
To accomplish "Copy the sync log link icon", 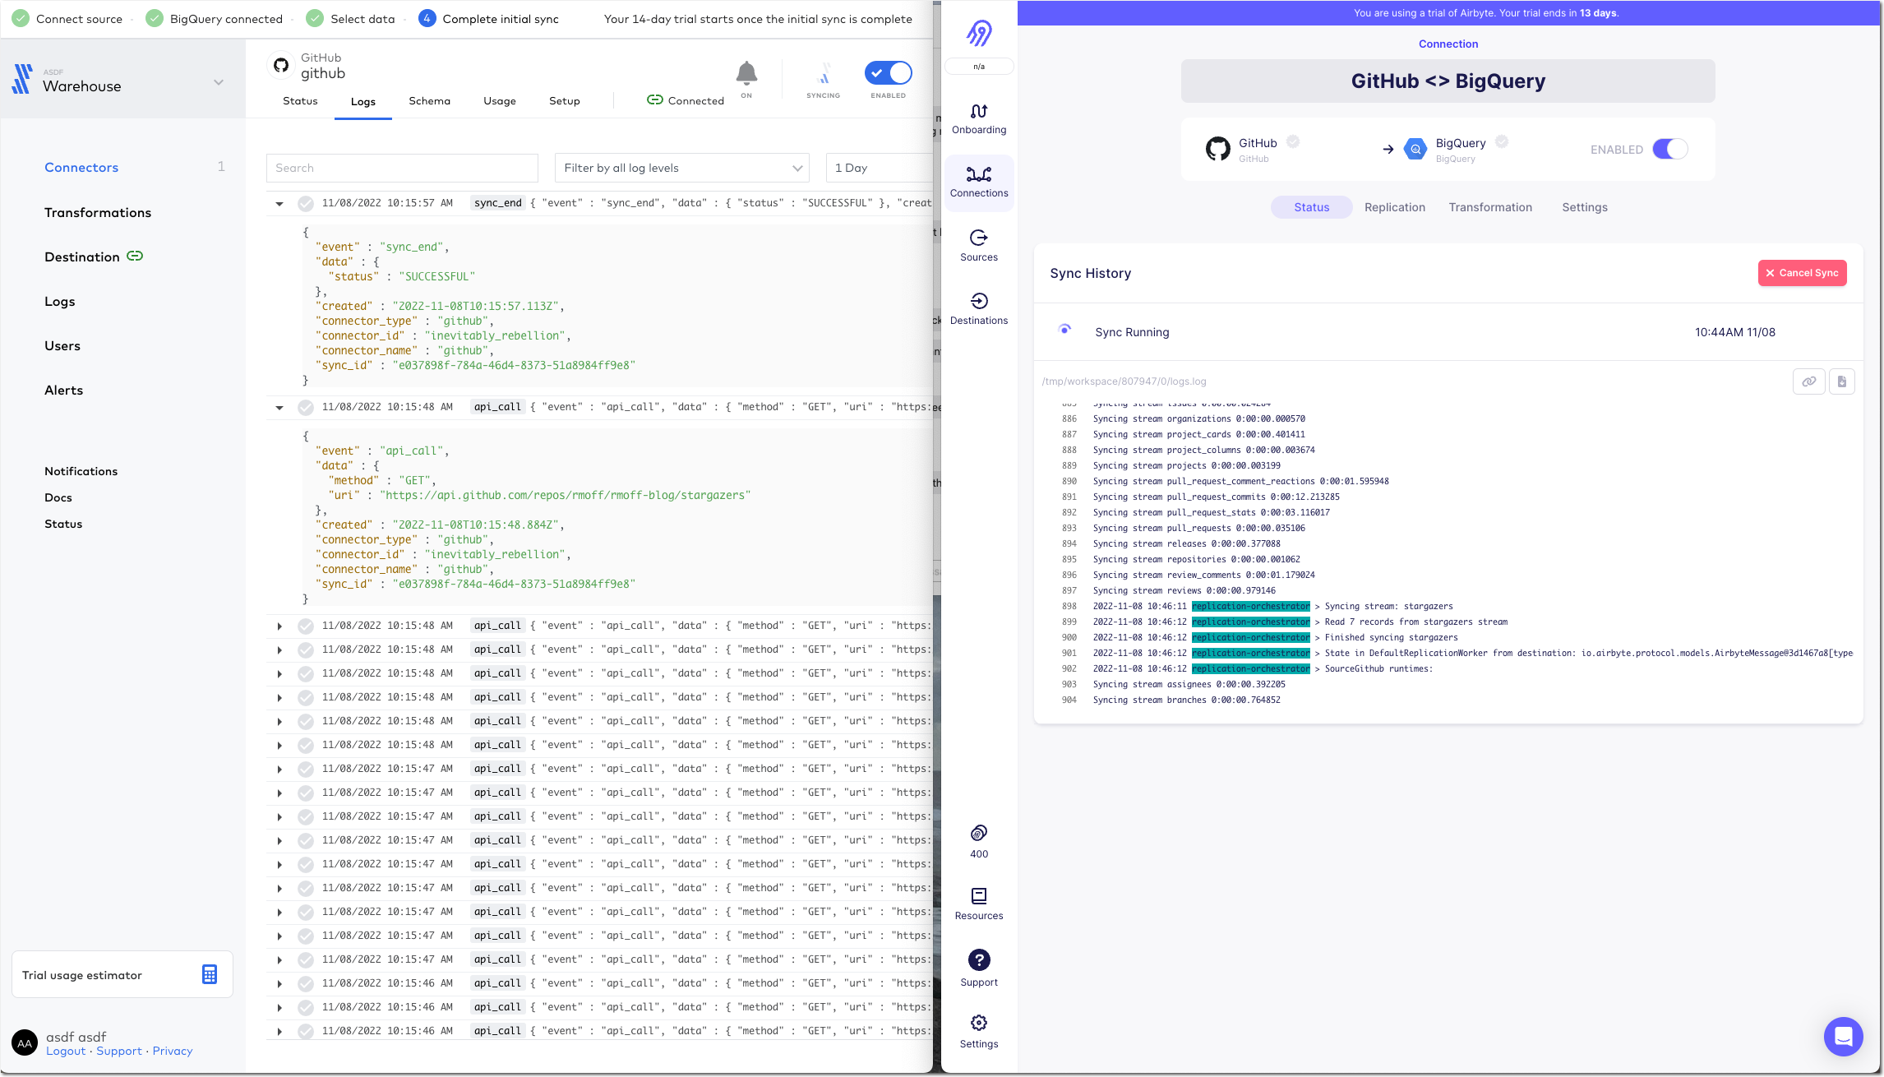I will click(x=1809, y=381).
